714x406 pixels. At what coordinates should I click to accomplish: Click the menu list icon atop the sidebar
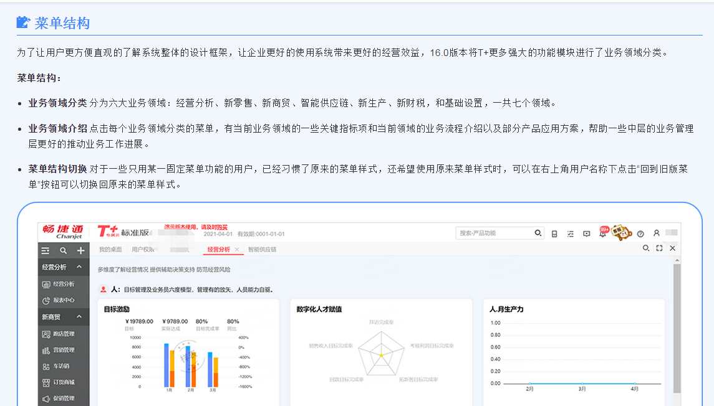pyautogui.click(x=46, y=250)
